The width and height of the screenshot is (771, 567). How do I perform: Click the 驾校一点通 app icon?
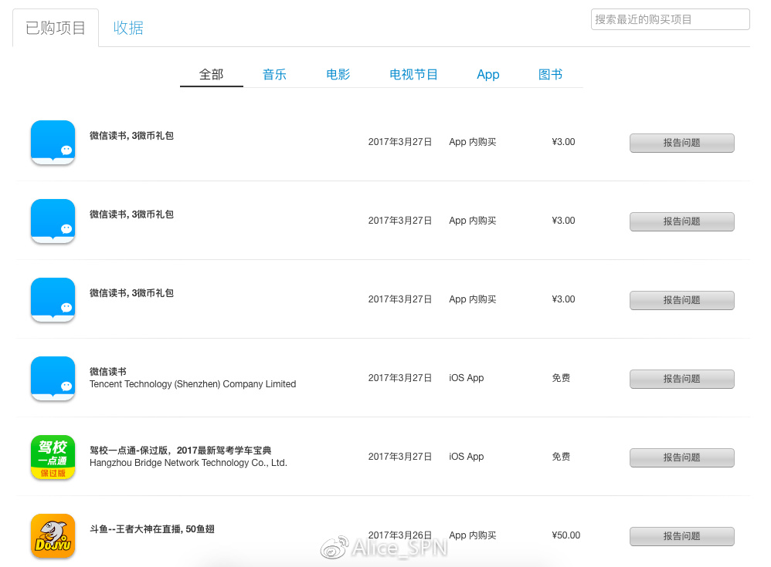click(x=53, y=457)
